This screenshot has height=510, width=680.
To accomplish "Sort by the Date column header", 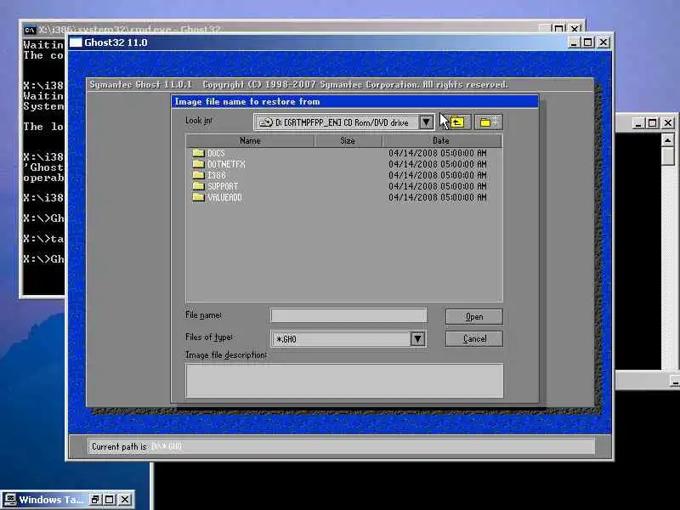I will coord(441,140).
